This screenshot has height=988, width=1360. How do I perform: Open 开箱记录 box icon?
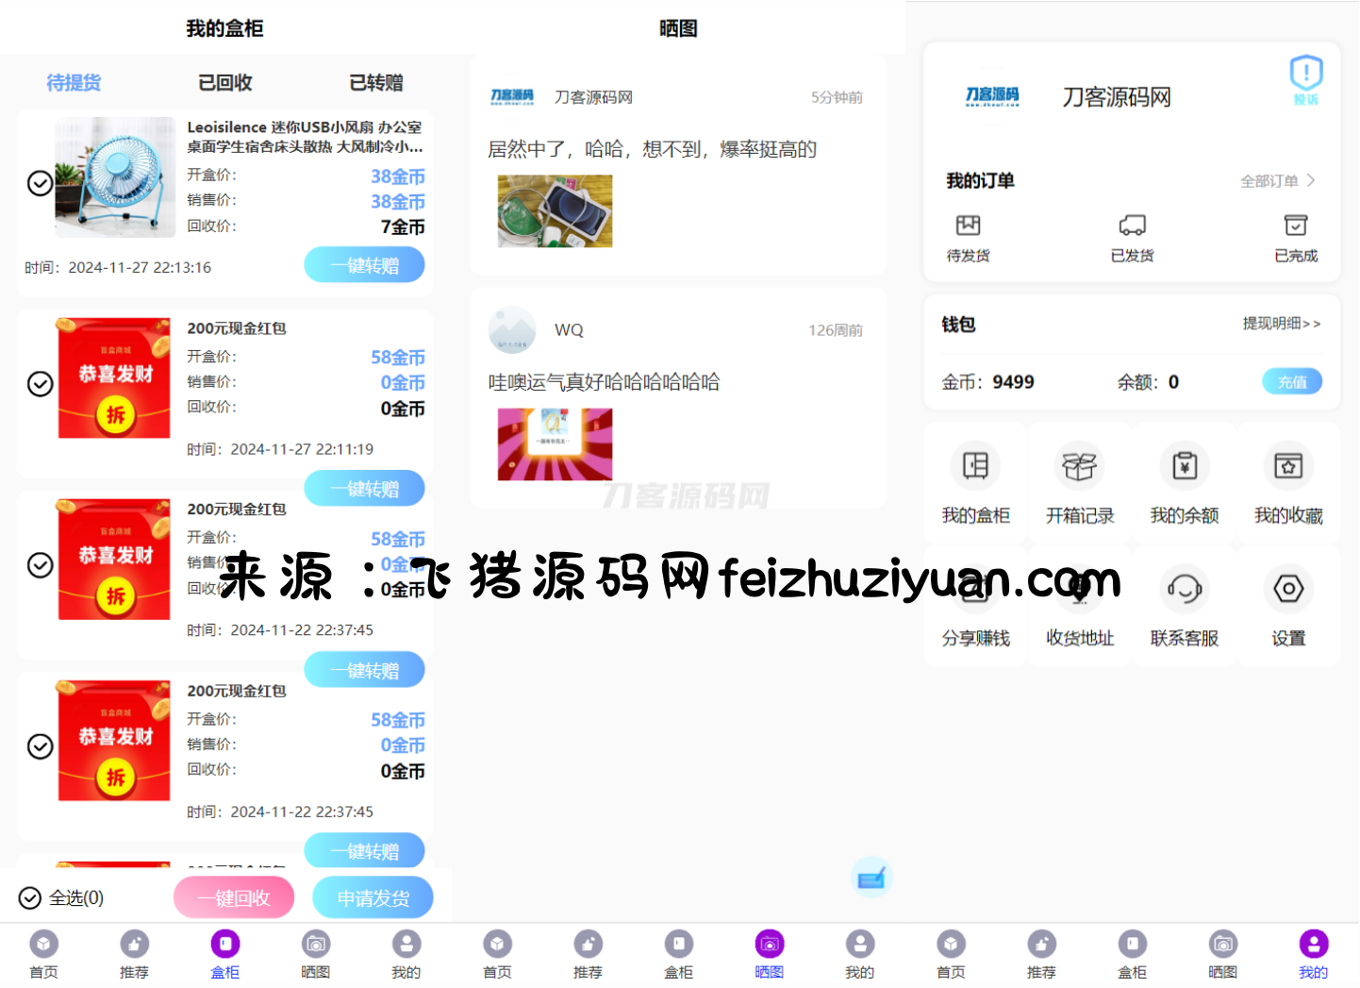pyautogui.click(x=1080, y=466)
